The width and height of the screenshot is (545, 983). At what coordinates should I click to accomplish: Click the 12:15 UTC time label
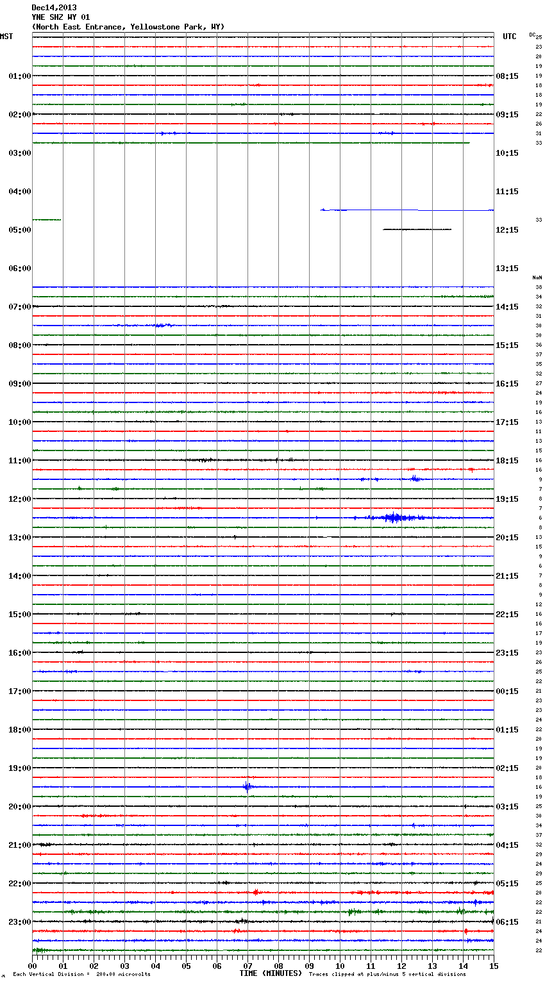point(507,230)
